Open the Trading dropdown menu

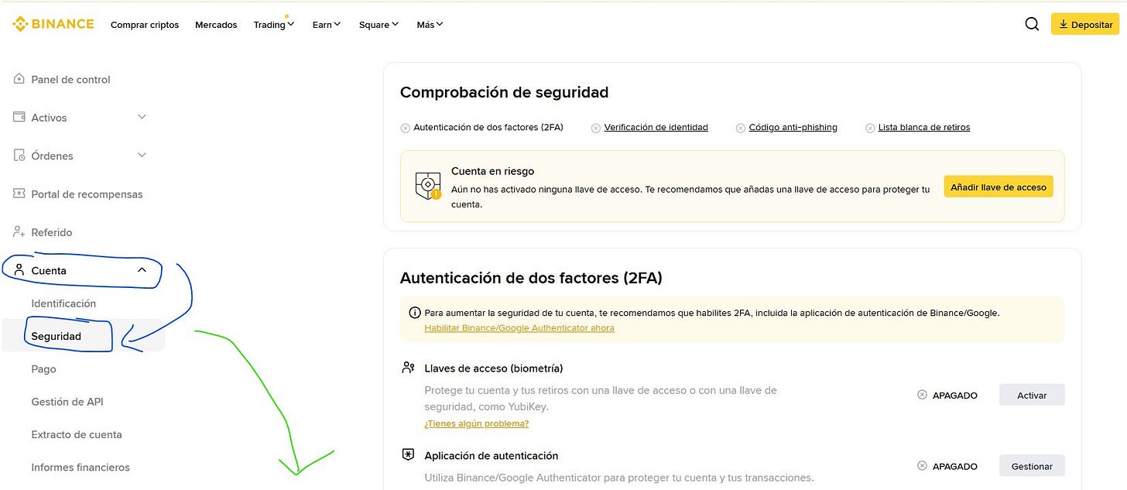point(274,25)
